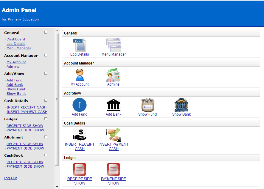Open the Ledger Receipt Side Show red icon
Viewport: 264px width, 189px height.
tap(80, 169)
